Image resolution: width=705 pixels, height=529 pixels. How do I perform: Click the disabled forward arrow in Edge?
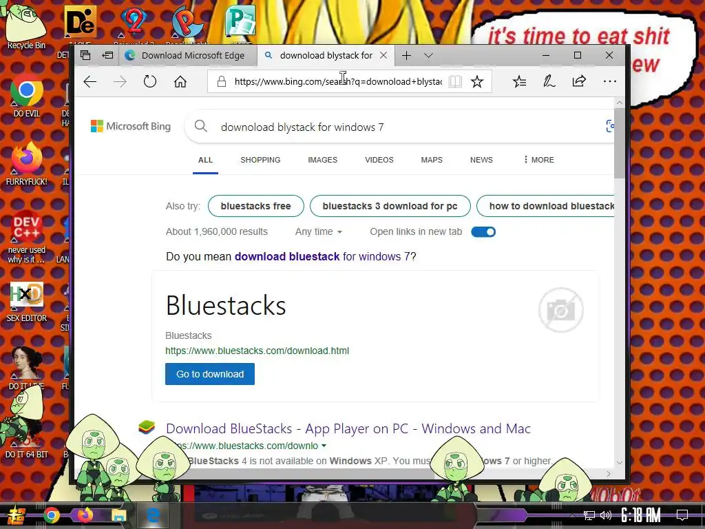tap(120, 81)
